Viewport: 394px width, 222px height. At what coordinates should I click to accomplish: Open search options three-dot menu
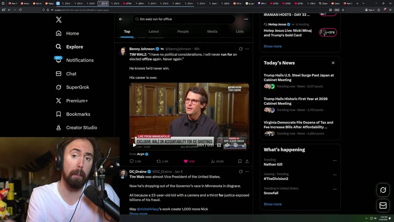[246, 19]
